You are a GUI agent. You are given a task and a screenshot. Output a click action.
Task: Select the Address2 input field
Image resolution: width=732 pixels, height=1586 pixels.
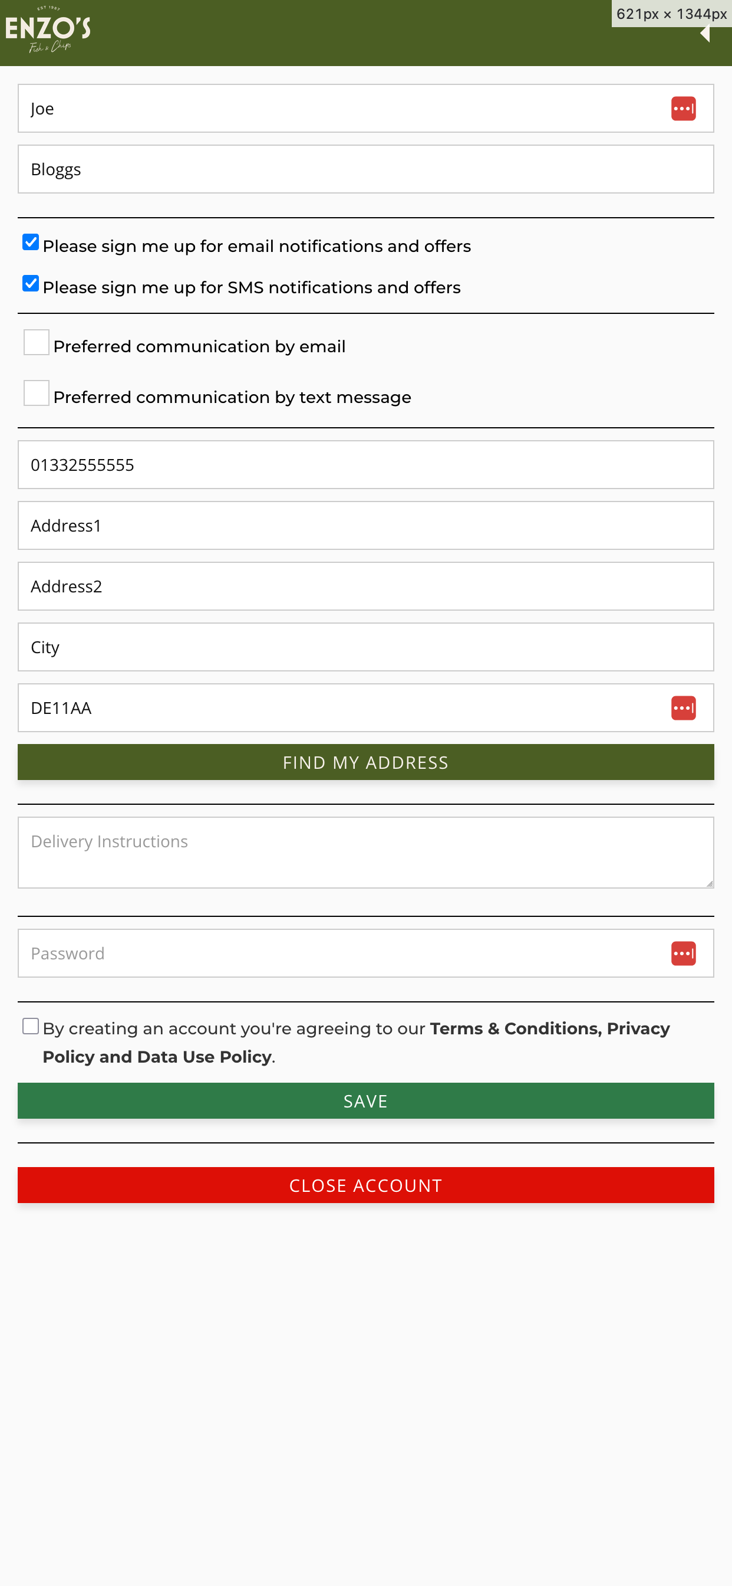click(366, 586)
